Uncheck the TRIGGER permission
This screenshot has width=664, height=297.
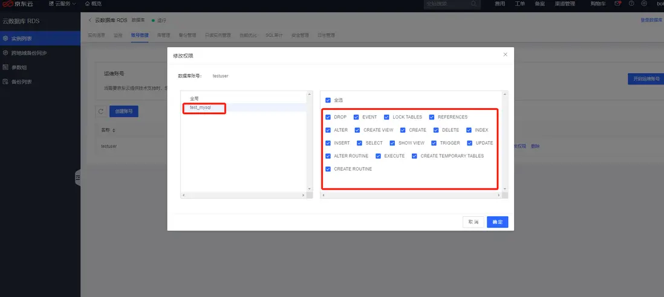(434, 143)
